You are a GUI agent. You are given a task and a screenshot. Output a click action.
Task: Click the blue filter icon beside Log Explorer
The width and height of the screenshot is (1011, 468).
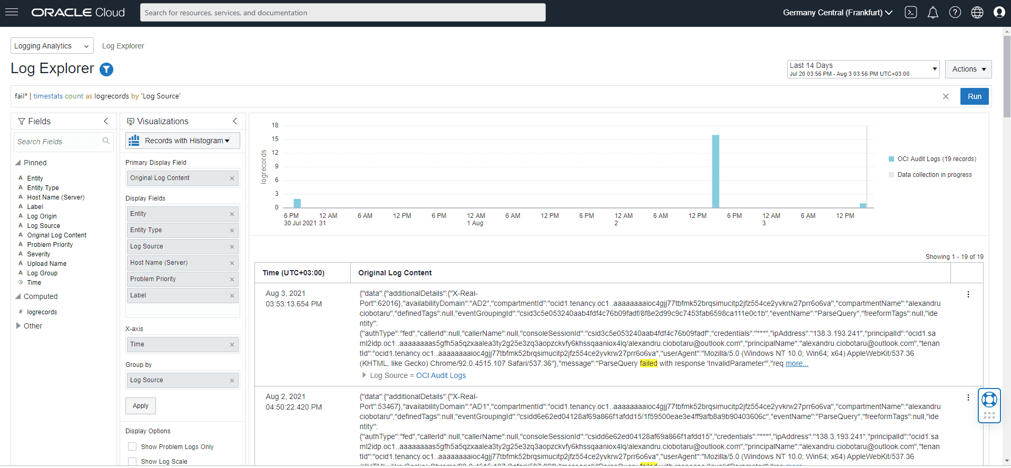click(106, 69)
